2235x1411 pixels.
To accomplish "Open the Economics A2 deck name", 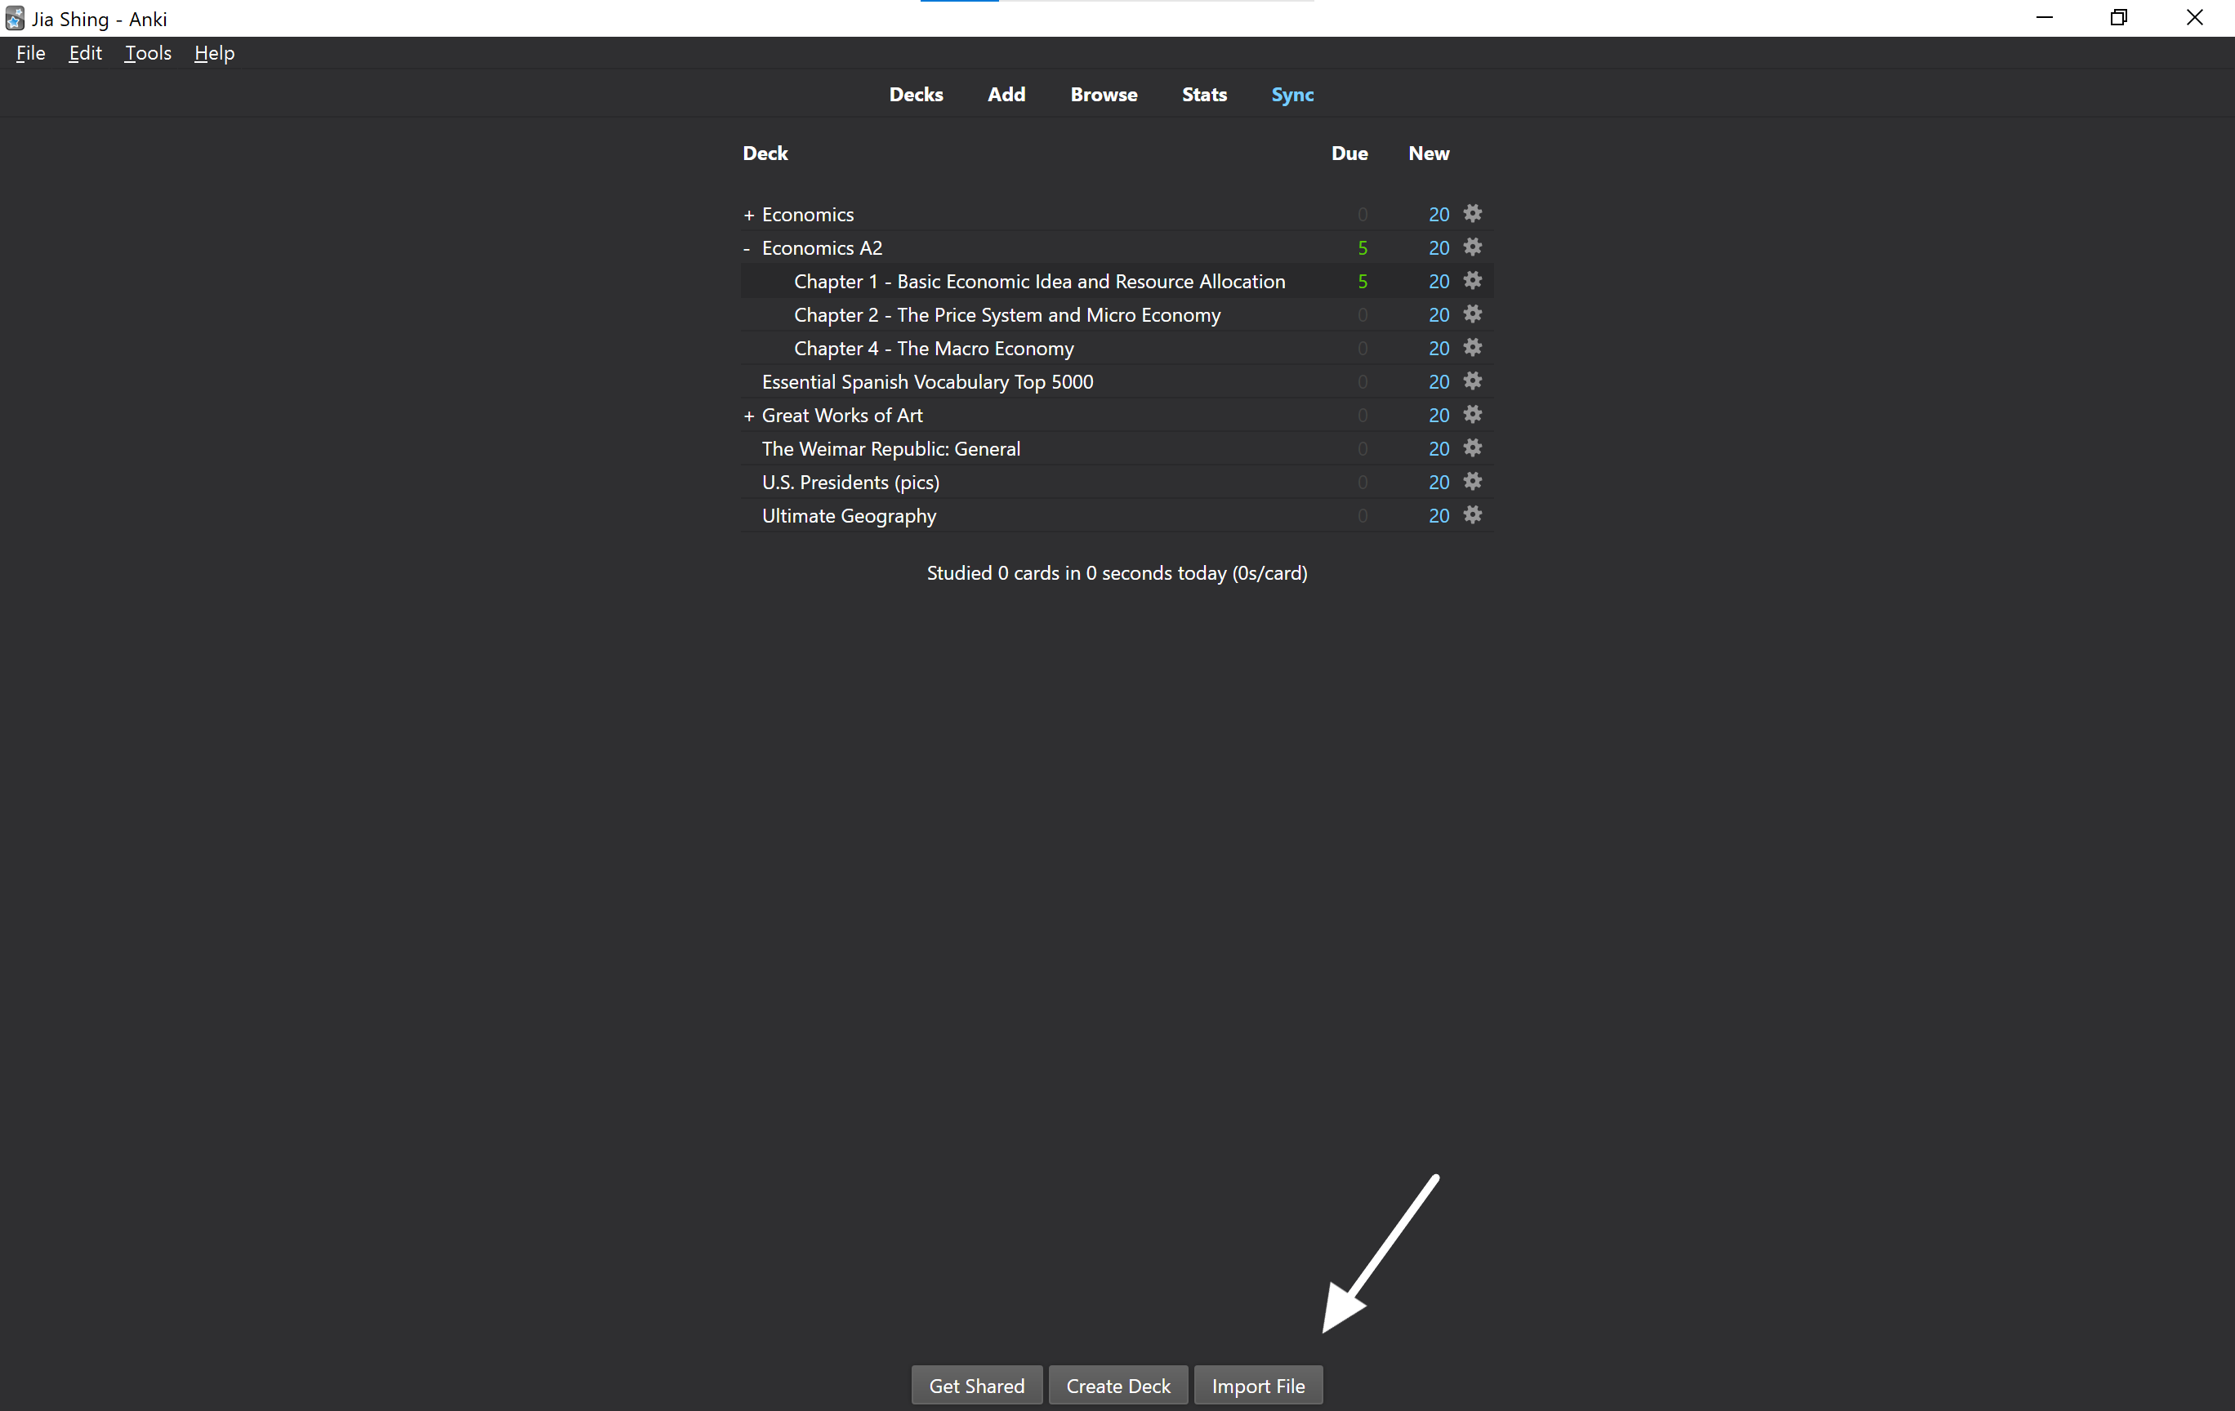I will click(x=822, y=247).
